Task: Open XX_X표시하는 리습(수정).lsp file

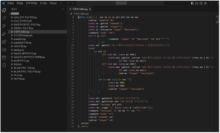Action: (27, 72)
